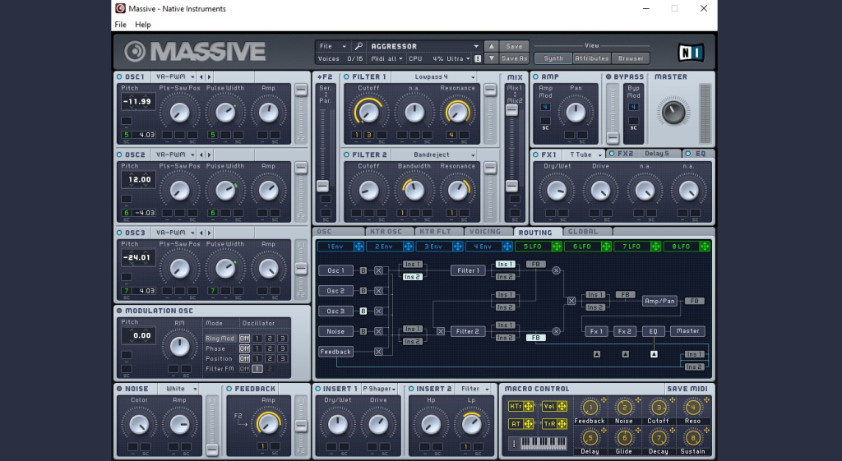This screenshot has width=842, height=461.
Task: Click the 4 Env move crosshair handle
Action: [x=507, y=247]
